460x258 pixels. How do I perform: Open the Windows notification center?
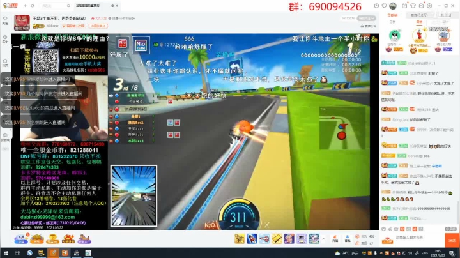pyautogui.click(x=452, y=253)
